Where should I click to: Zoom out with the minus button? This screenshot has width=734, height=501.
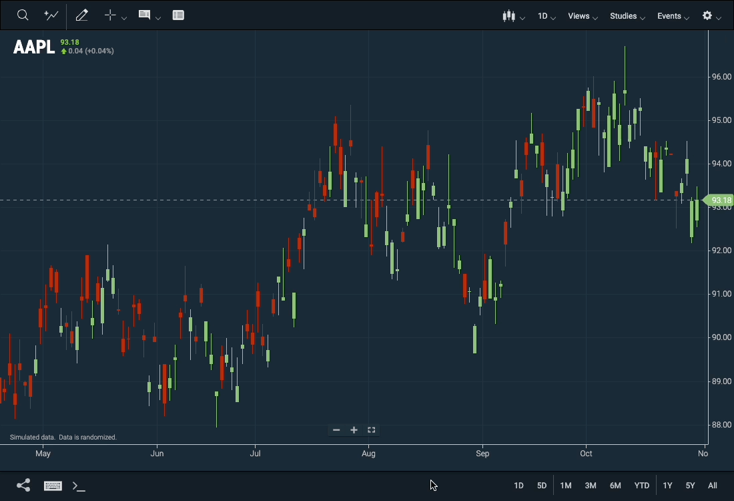336,430
